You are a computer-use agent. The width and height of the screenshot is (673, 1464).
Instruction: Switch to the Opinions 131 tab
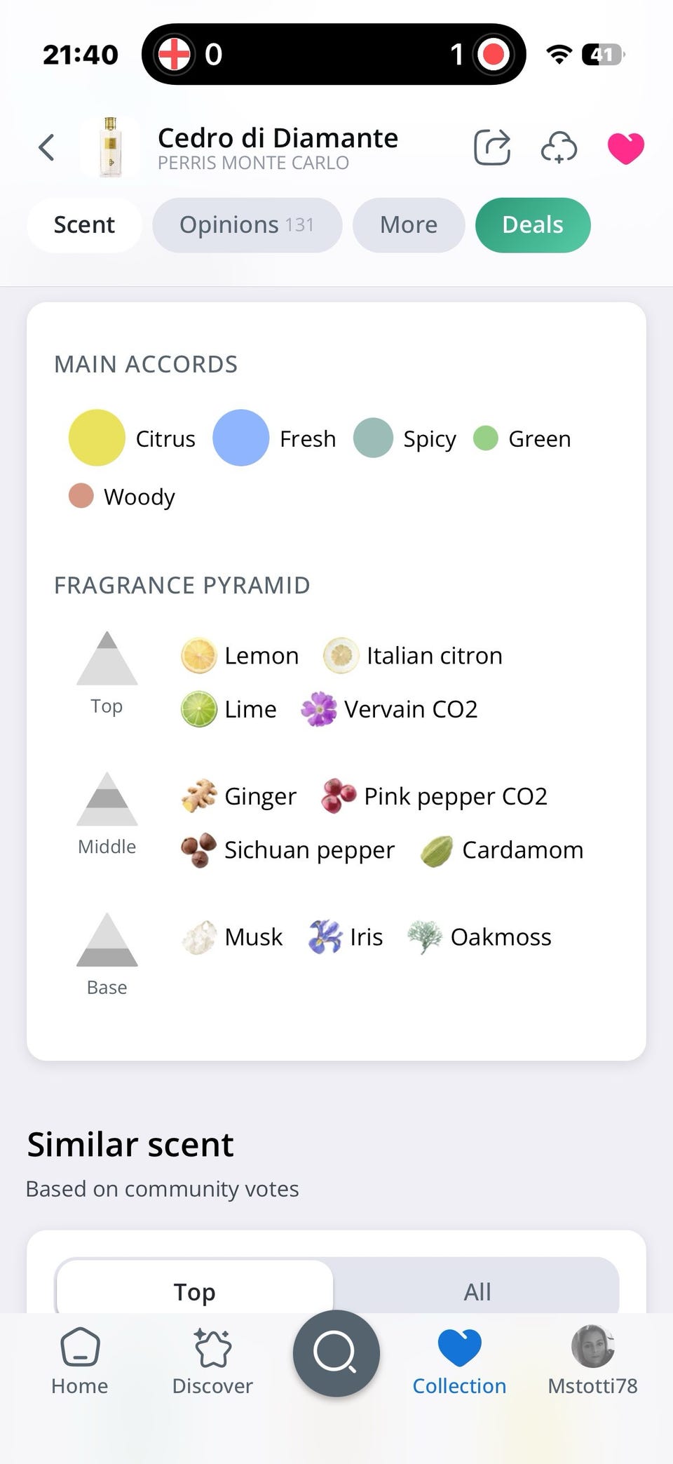pos(247,224)
